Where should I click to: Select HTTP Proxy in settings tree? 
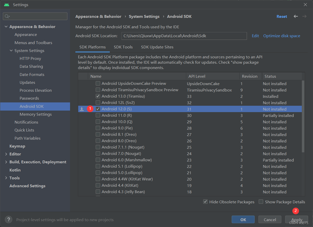[x=30, y=59]
